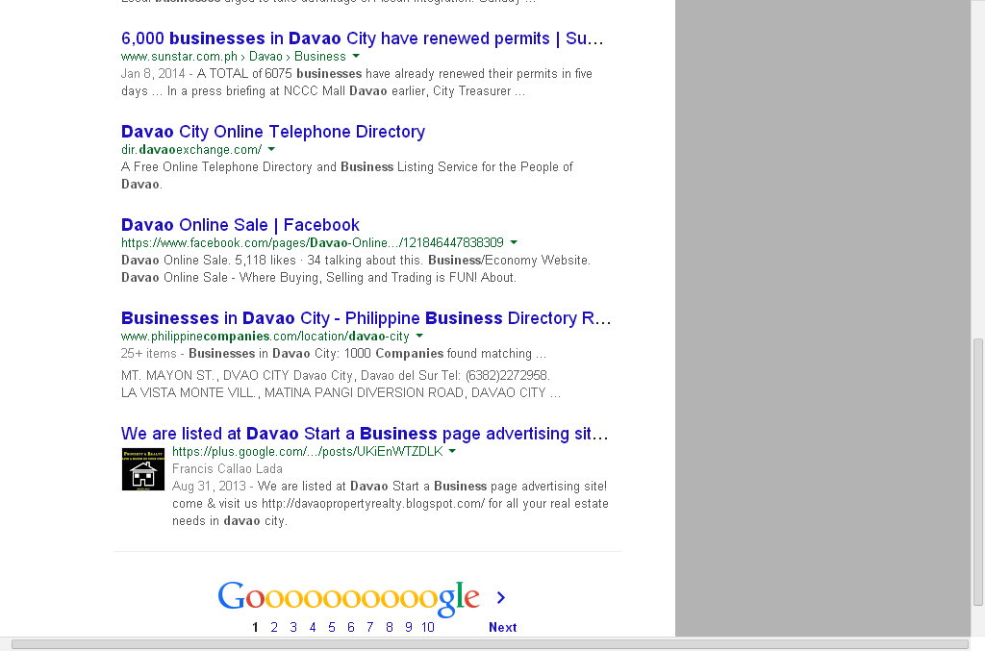Click 'MT. MAYON ST.' address line
Image resolution: width=985 pixels, height=651 pixels.
[336, 375]
